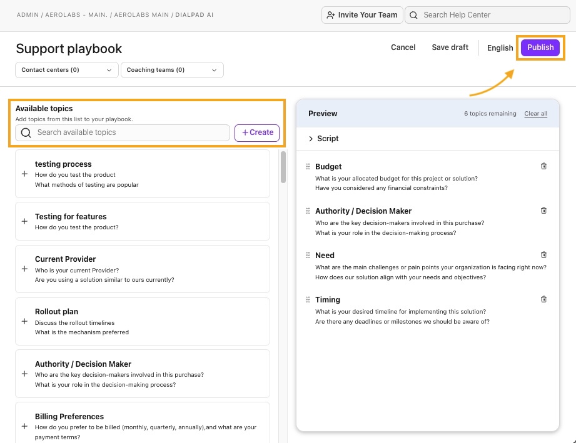576x443 pixels.
Task: Open DIALPAD AI breadcrumb link
Action: pyautogui.click(x=195, y=15)
